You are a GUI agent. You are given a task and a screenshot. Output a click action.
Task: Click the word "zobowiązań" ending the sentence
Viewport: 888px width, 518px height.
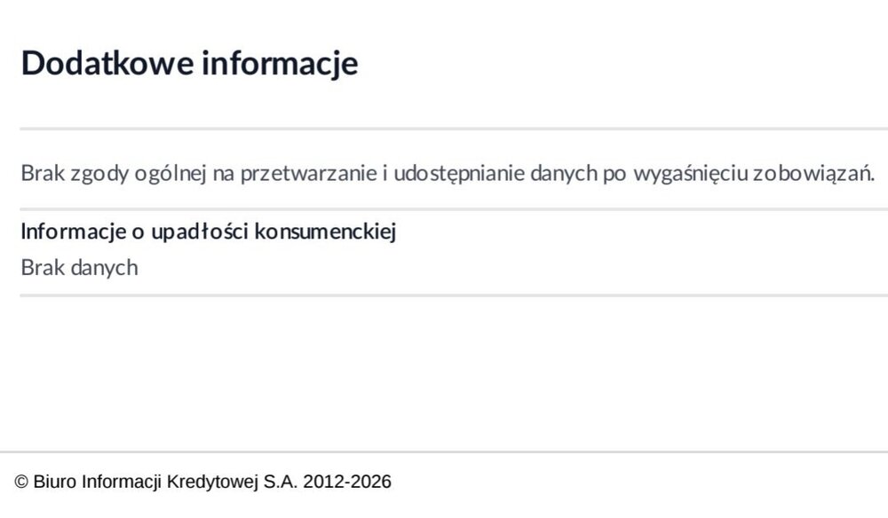click(x=813, y=173)
